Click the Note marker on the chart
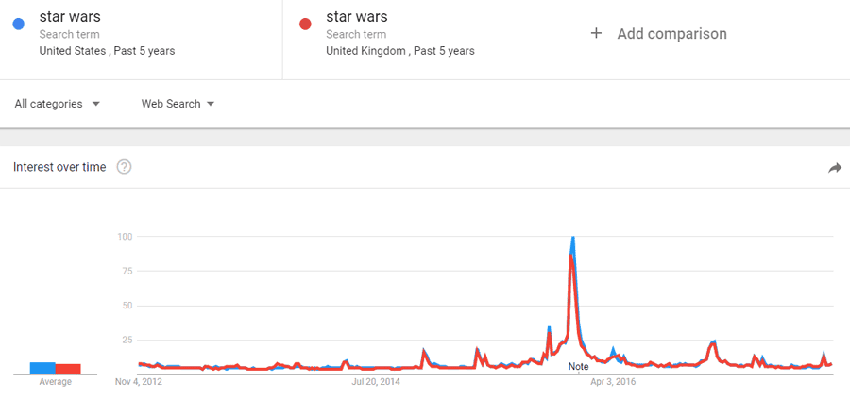 tap(578, 366)
